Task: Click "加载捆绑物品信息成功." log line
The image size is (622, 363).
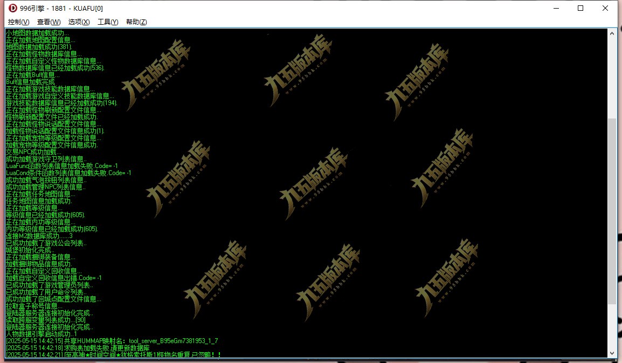Action: (39, 264)
